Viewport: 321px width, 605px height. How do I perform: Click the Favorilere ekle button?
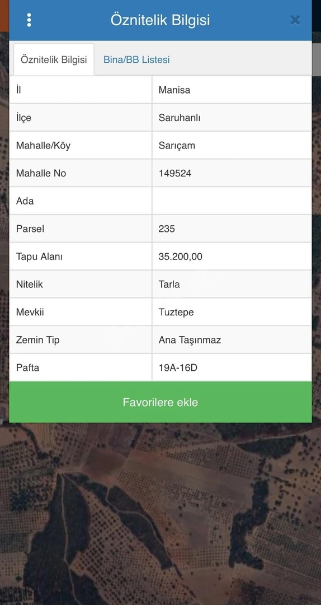tap(160, 402)
